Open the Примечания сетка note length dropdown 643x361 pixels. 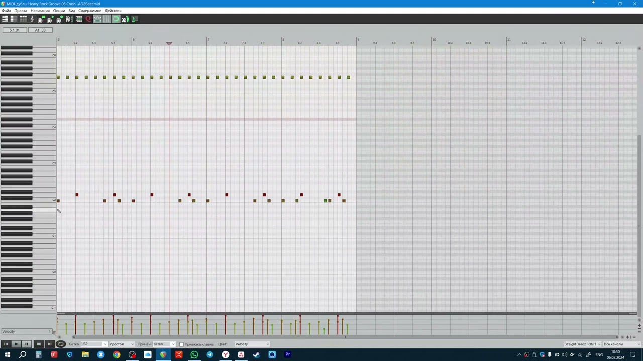coord(164,344)
